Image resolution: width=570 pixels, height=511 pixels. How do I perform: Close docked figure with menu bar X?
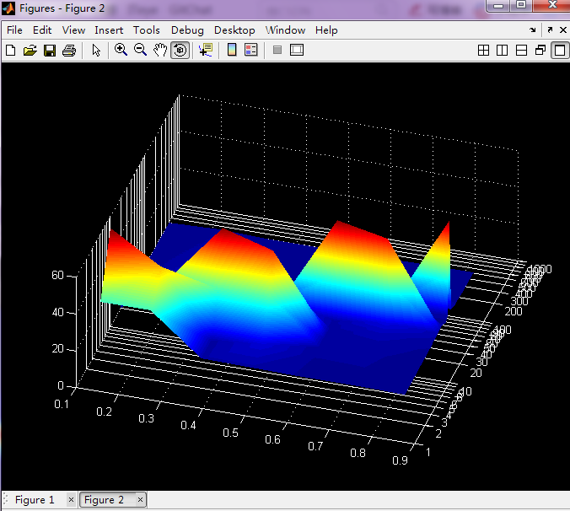[x=563, y=30]
